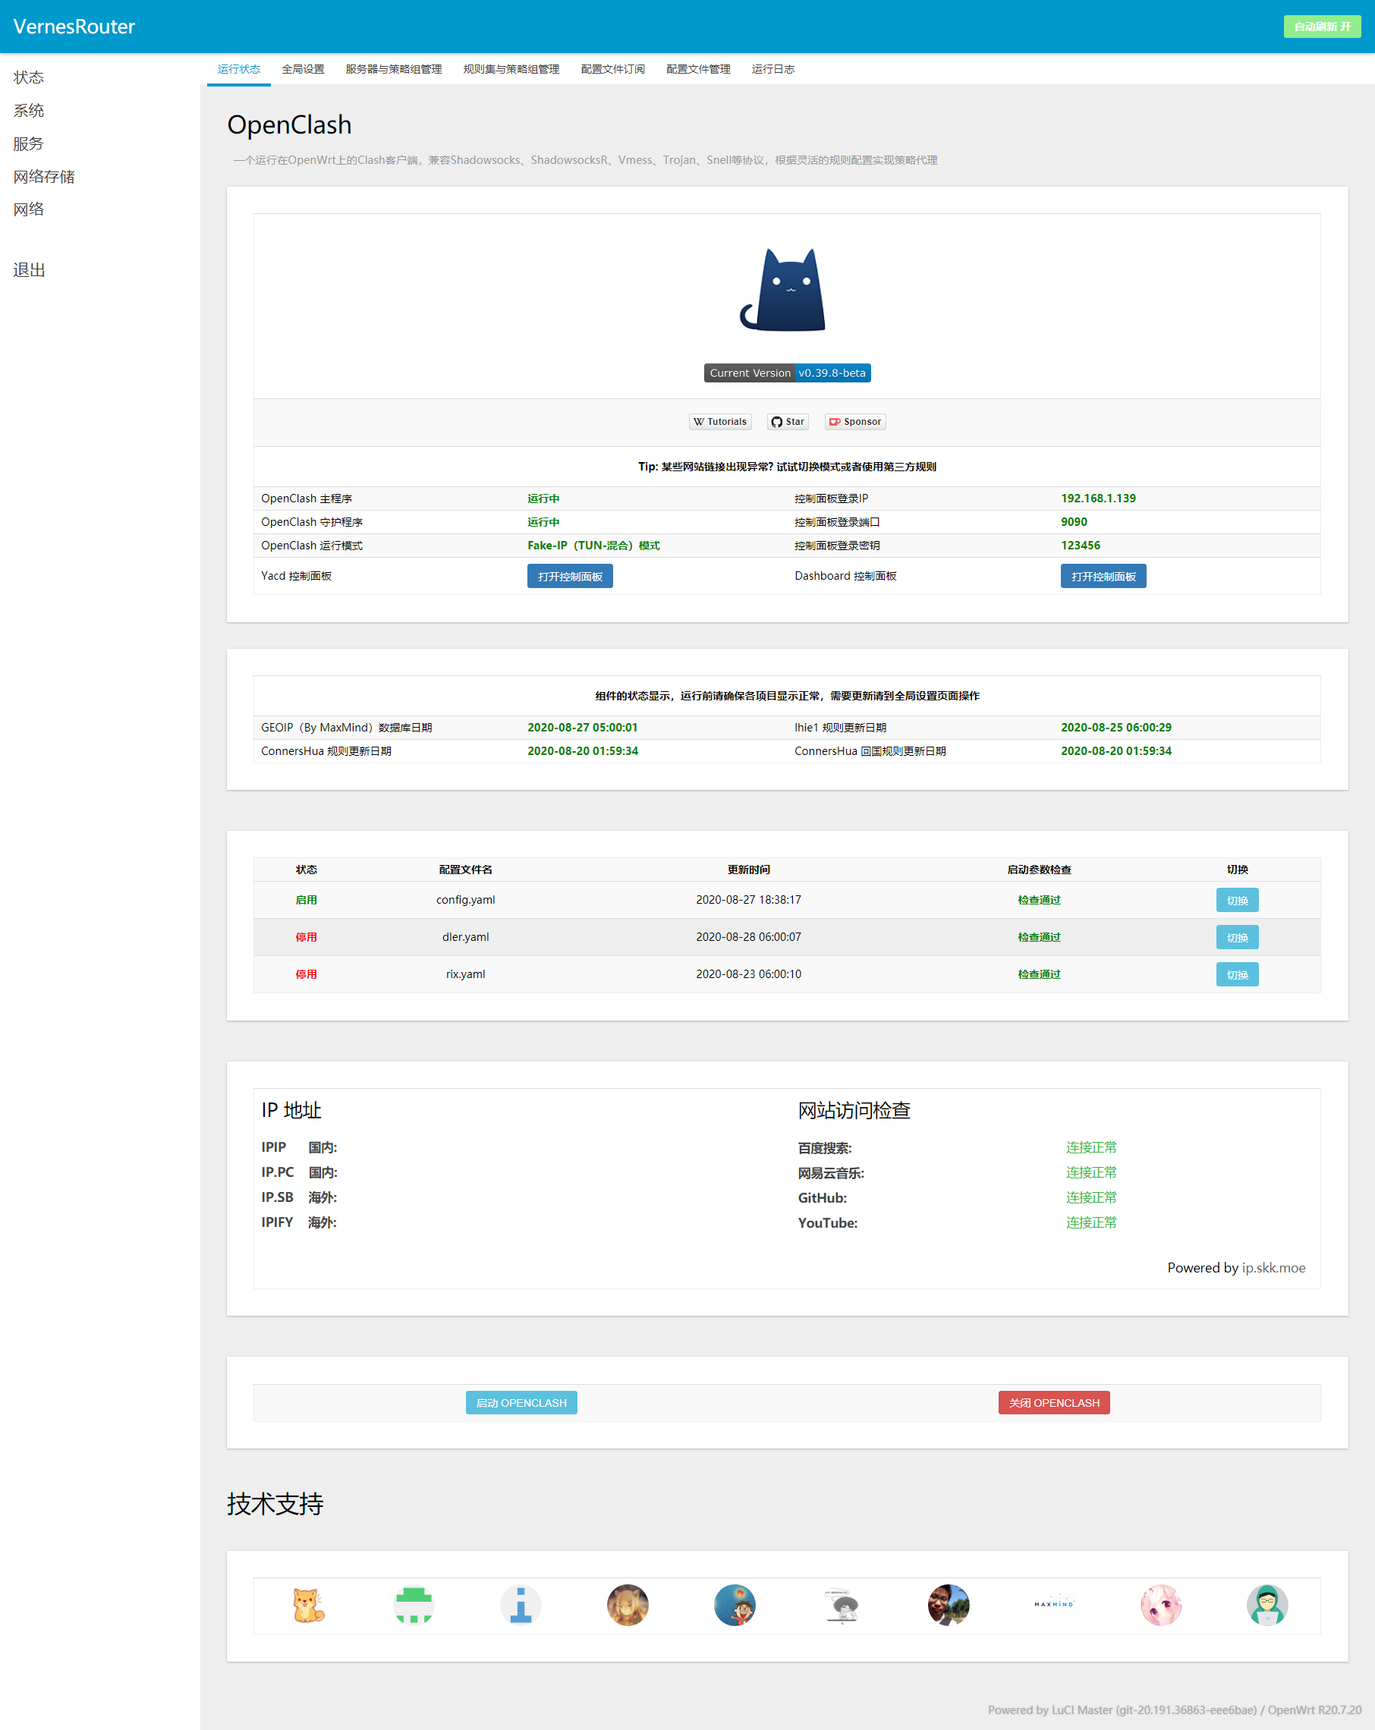Switch active config to rix.yaml

tap(1236, 975)
